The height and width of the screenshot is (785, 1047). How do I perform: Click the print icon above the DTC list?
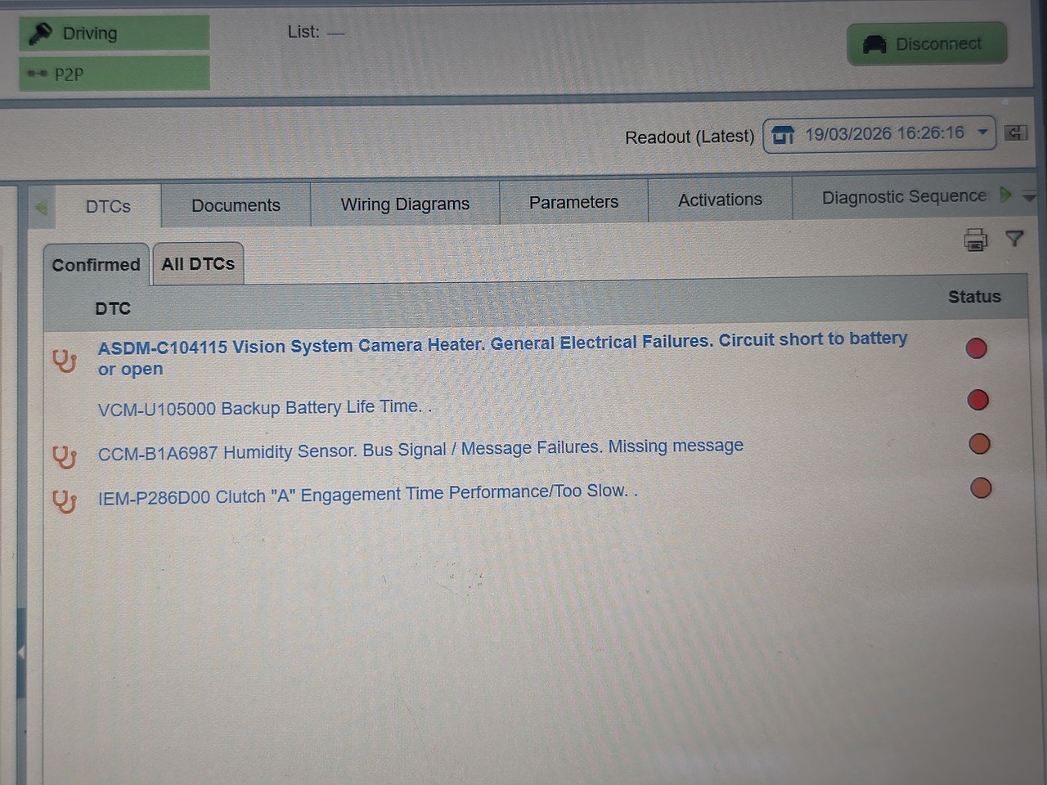click(975, 240)
